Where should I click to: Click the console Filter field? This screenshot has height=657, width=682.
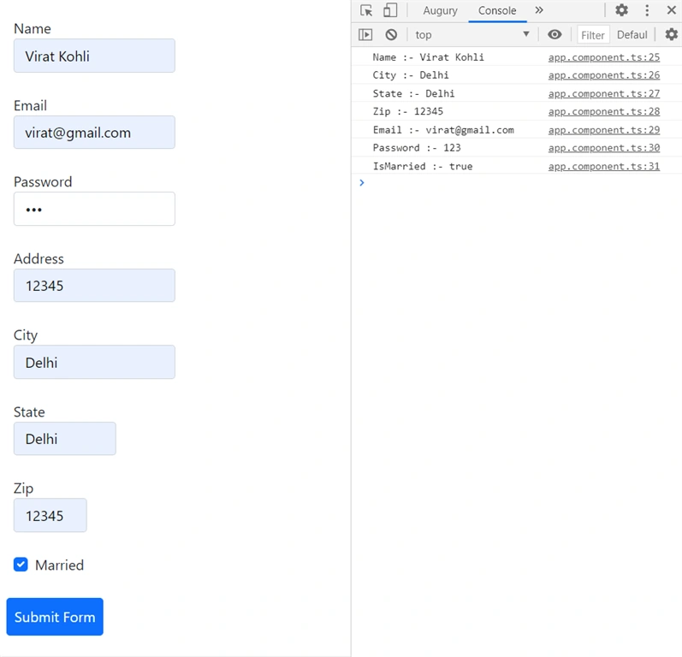[593, 35]
